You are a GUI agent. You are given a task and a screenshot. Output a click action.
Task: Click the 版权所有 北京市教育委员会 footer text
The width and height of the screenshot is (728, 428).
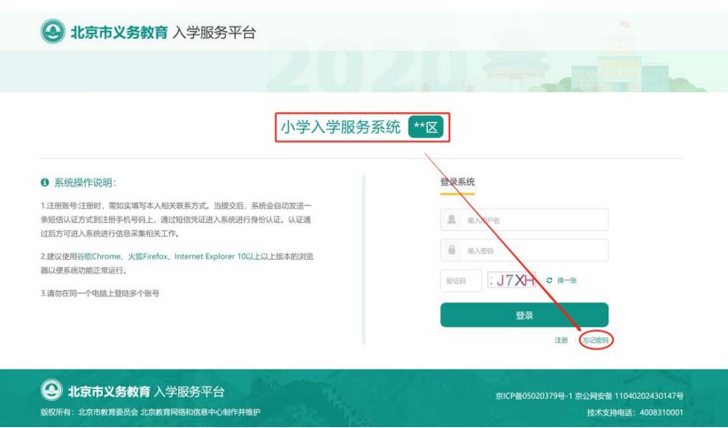click(x=151, y=412)
